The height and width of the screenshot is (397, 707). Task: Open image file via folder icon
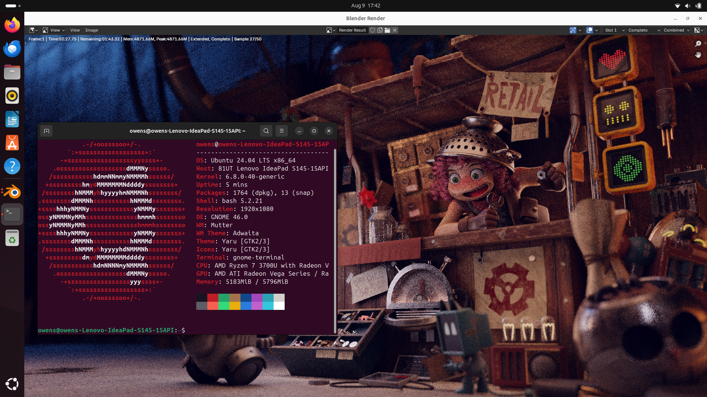(387, 30)
